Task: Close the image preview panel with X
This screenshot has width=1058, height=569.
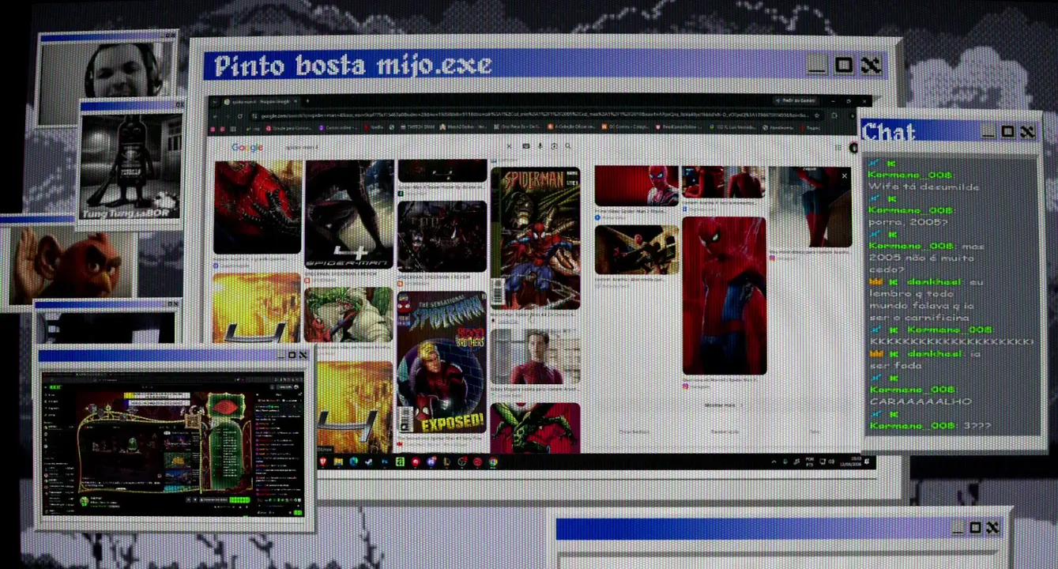Action: [845, 175]
